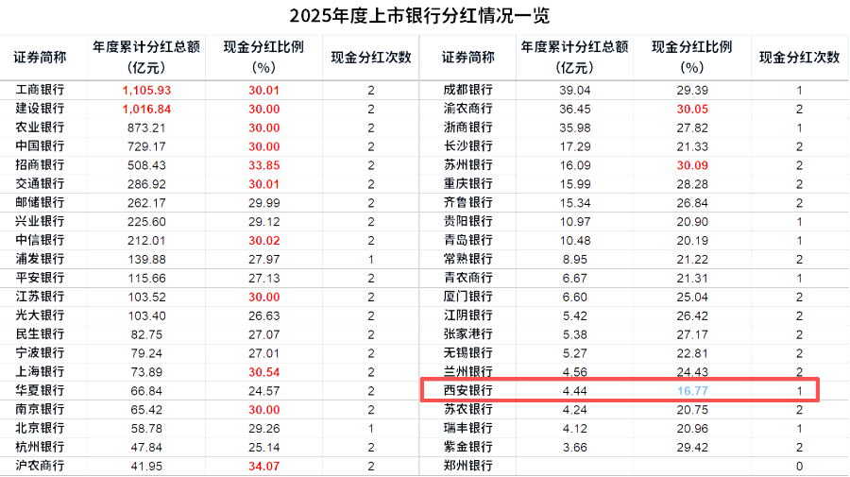Select the 常熟银行 name cell
The width and height of the screenshot is (850, 477).
[467, 259]
